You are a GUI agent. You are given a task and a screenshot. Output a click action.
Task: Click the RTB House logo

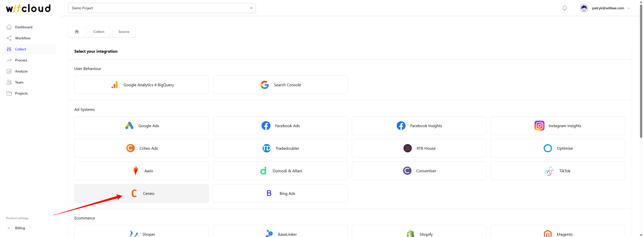[408, 148]
